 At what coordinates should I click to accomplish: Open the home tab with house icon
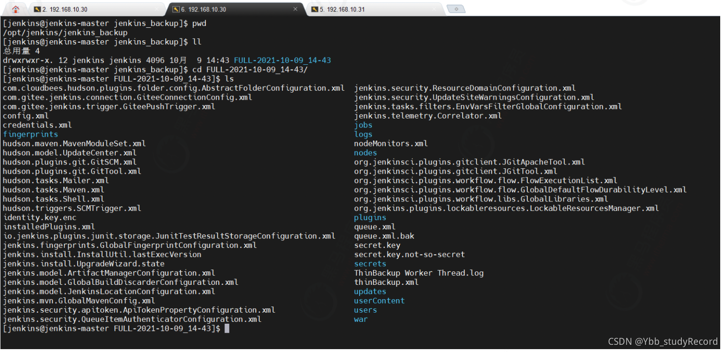click(x=15, y=9)
